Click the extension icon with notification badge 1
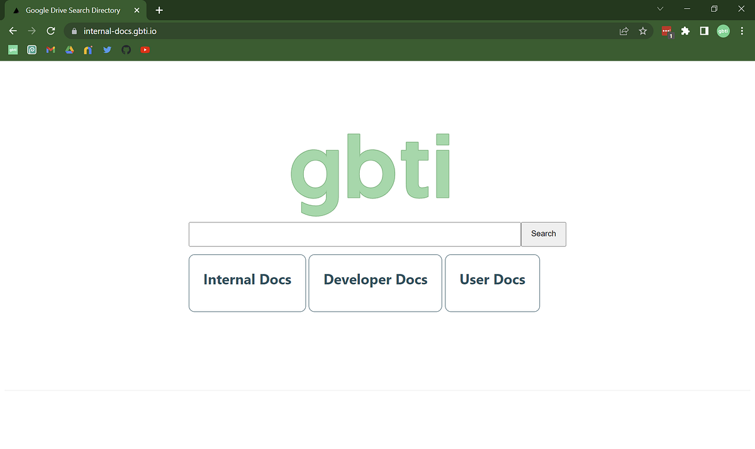Screen dimensions: 755x449 point(666,31)
